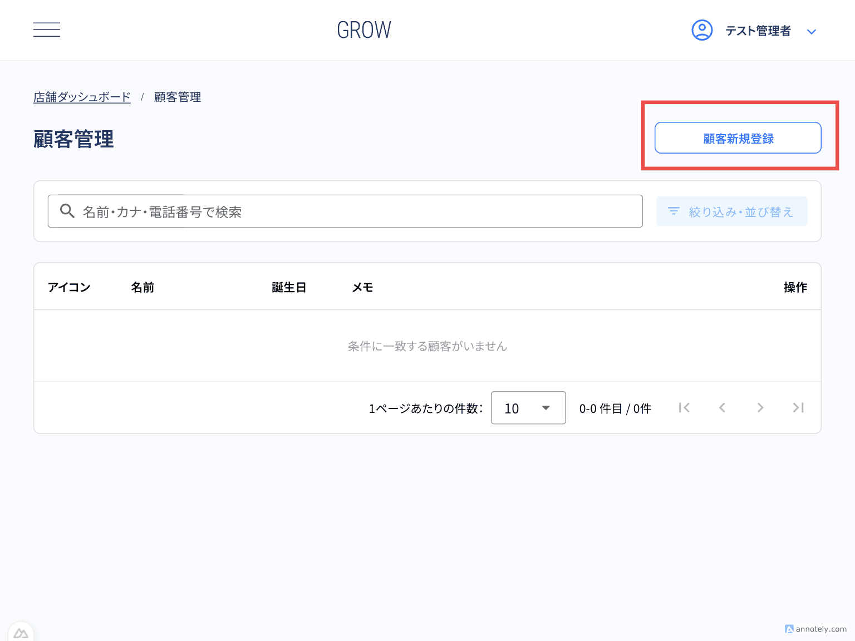Expand the chevron next to テスト管理者

pos(812,32)
